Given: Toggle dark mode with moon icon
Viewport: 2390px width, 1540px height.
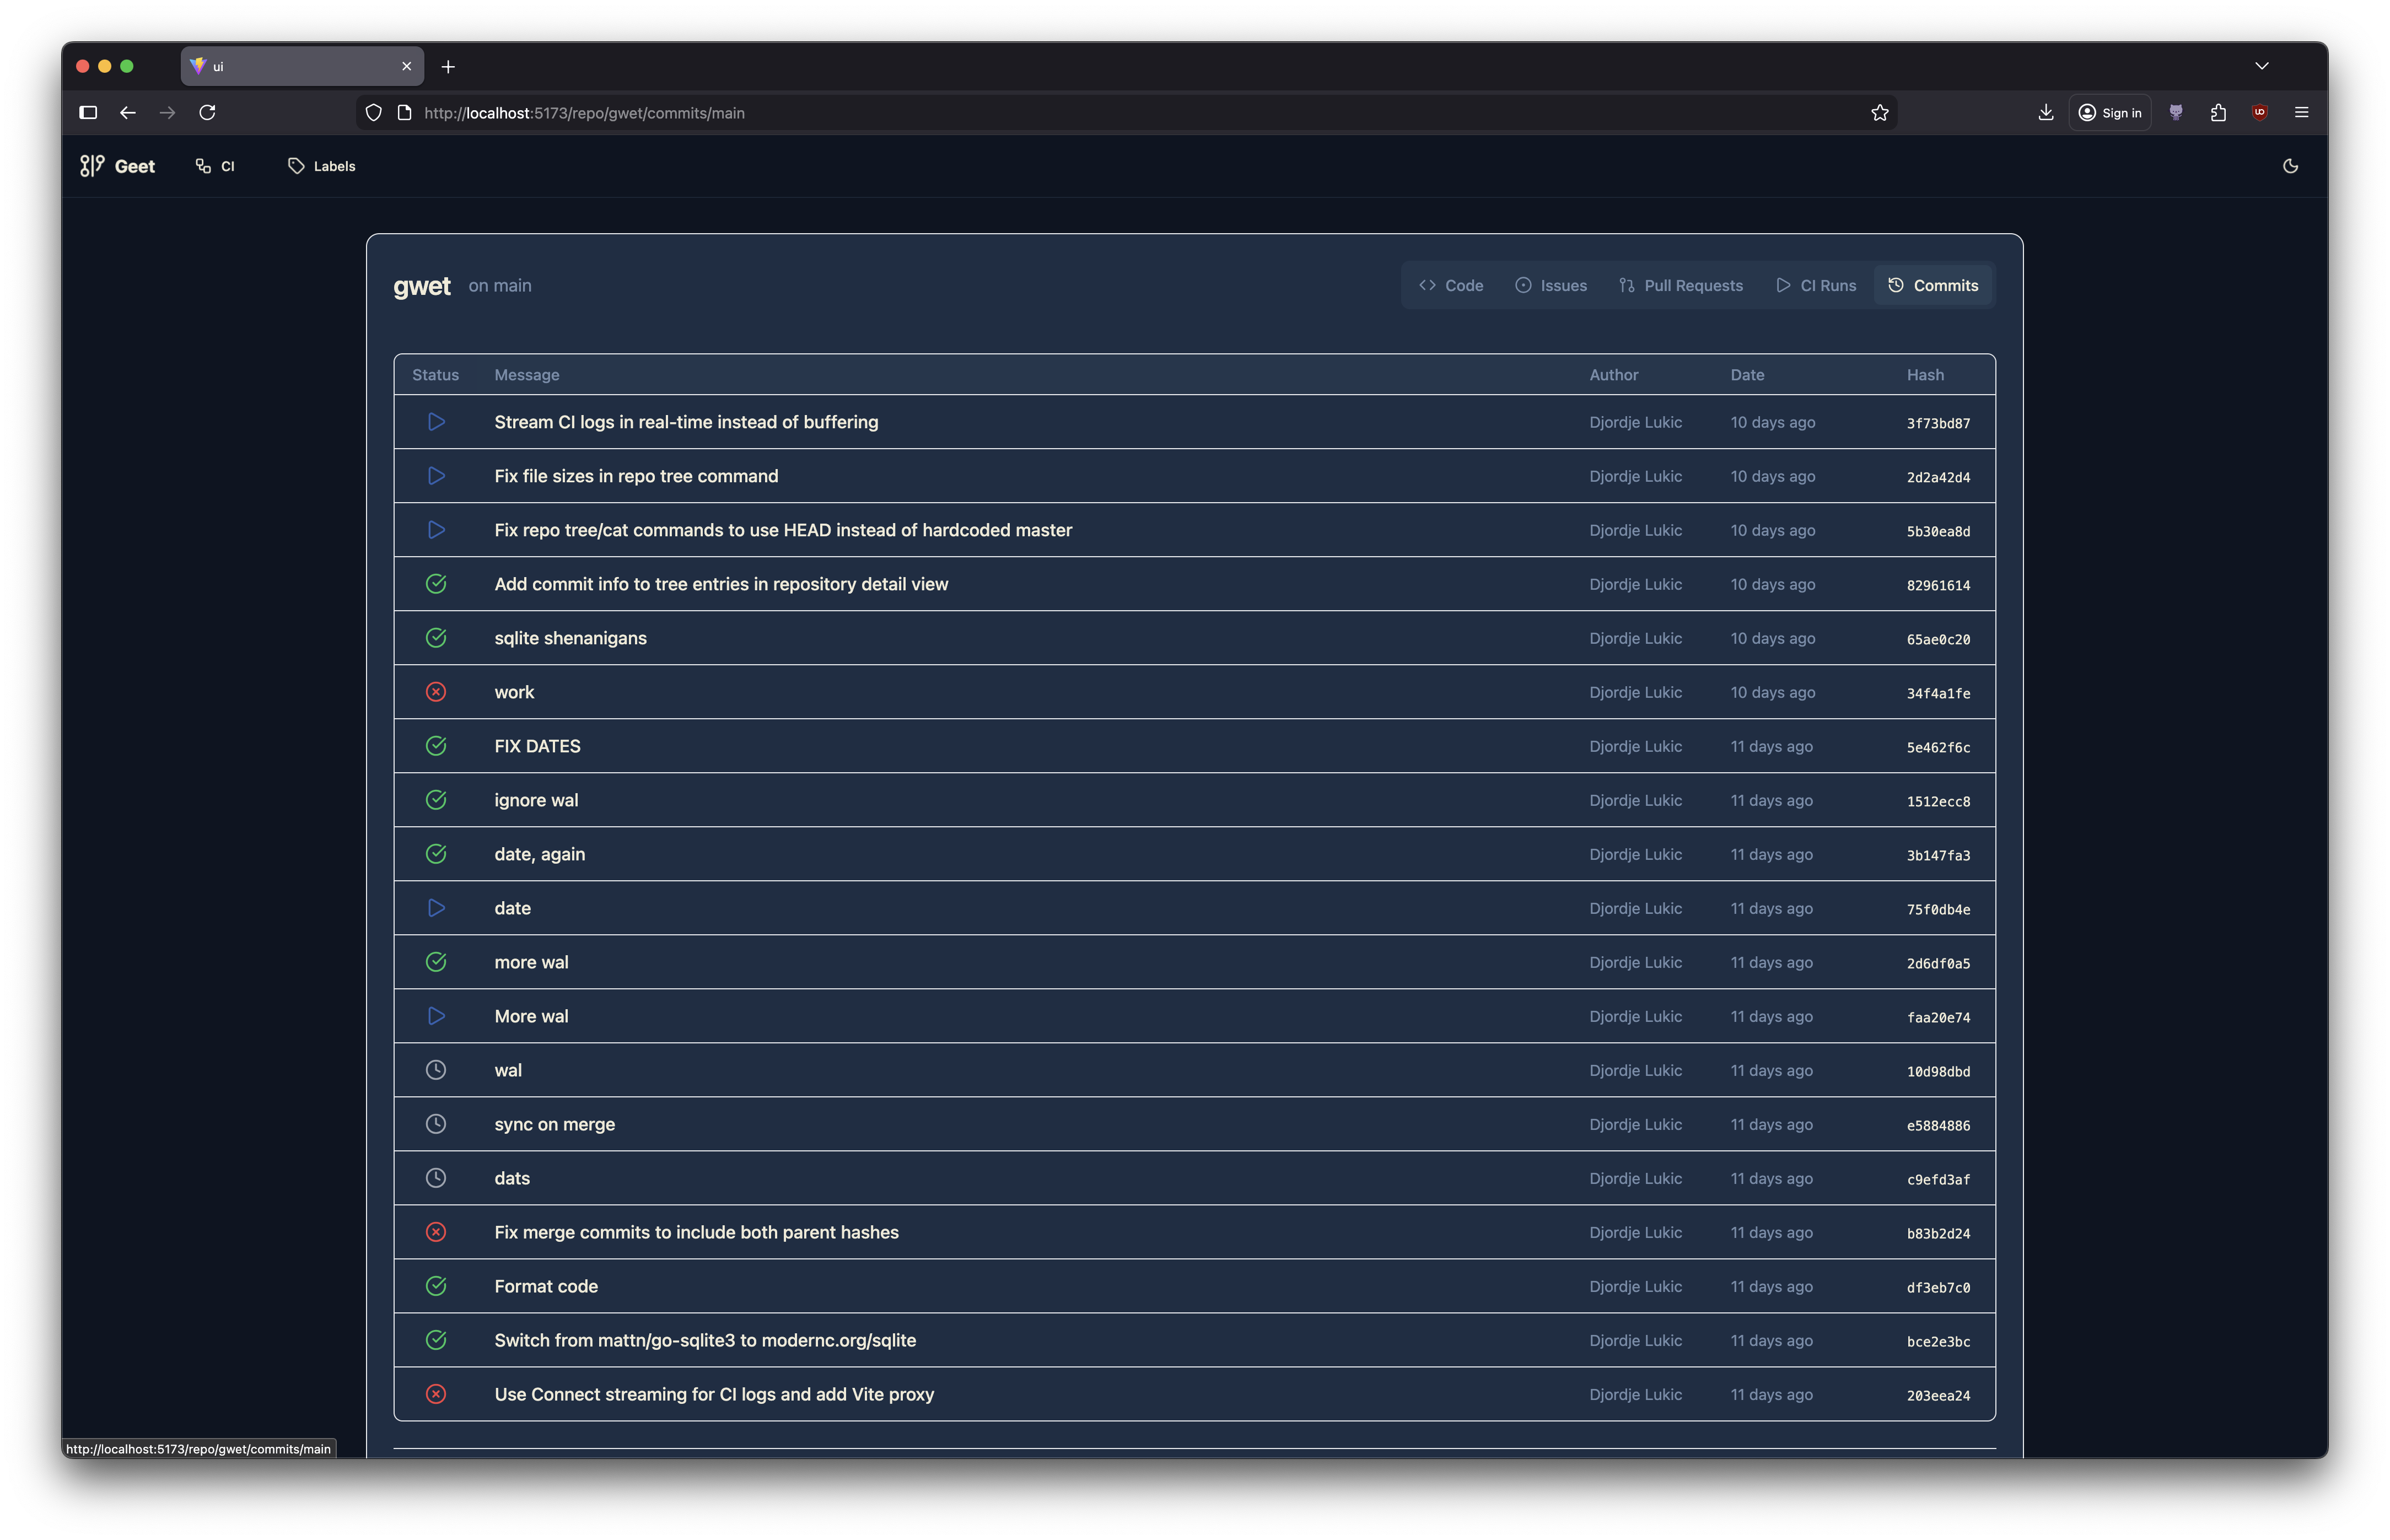Looking at the screenshot, I should coord(2290,166).
